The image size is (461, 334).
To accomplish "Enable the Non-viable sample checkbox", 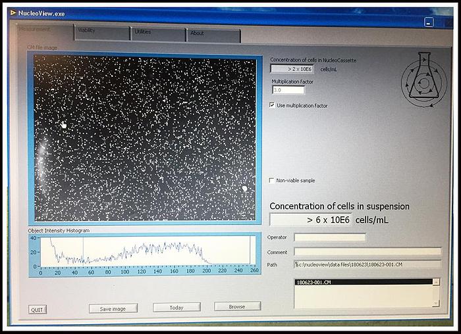I will click(x=272, y=180).
